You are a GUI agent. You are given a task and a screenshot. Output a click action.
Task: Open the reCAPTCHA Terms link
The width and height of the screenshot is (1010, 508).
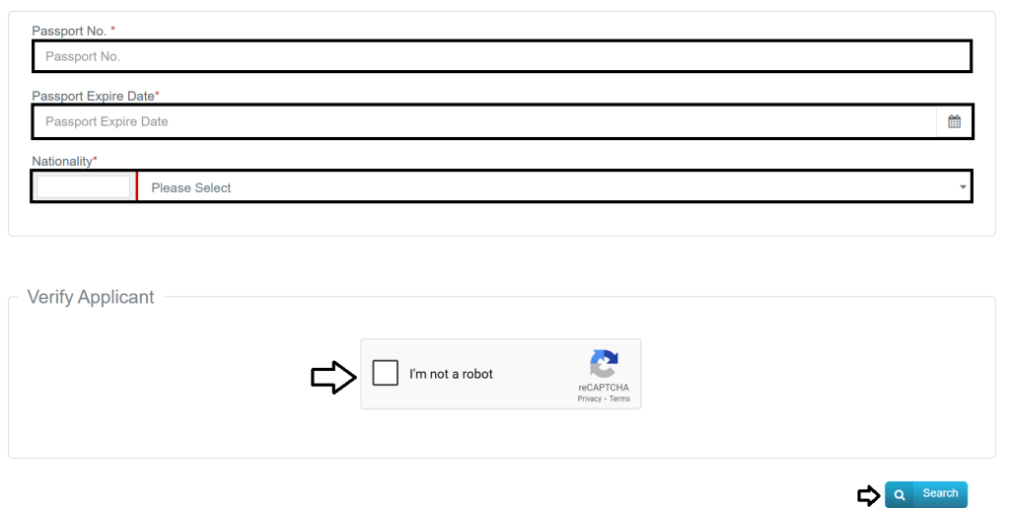[x=619, y=399]
